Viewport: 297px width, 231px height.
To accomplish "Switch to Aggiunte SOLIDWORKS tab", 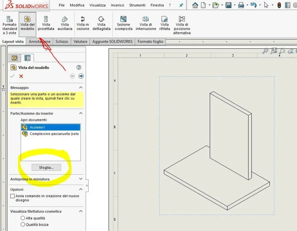I will click(112, 42).
